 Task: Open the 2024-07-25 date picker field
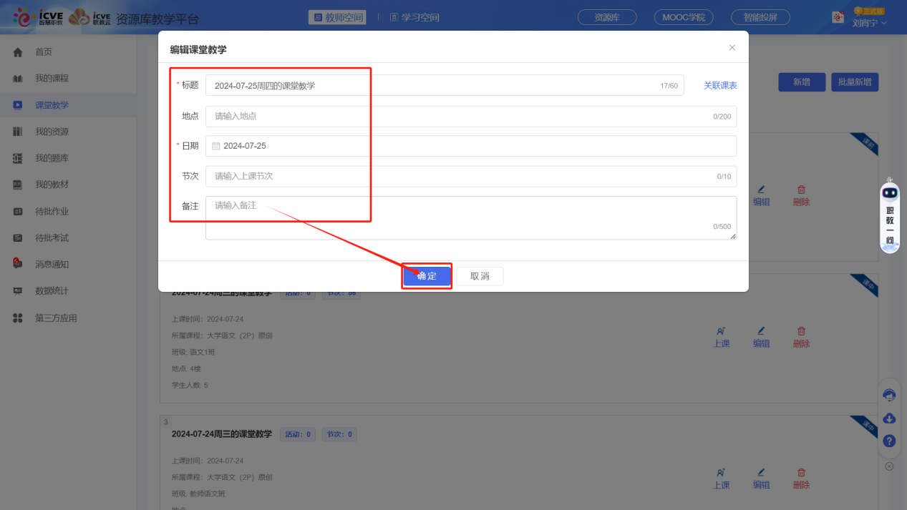point(470,146)
